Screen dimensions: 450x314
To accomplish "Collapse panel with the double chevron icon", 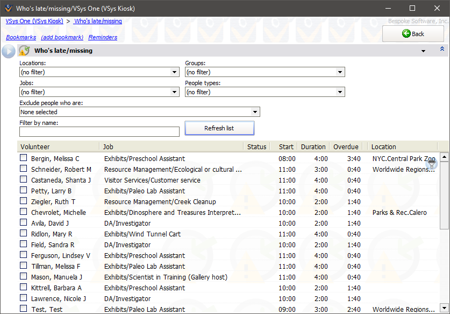I will pyautogui.click(x=442, y=49).
